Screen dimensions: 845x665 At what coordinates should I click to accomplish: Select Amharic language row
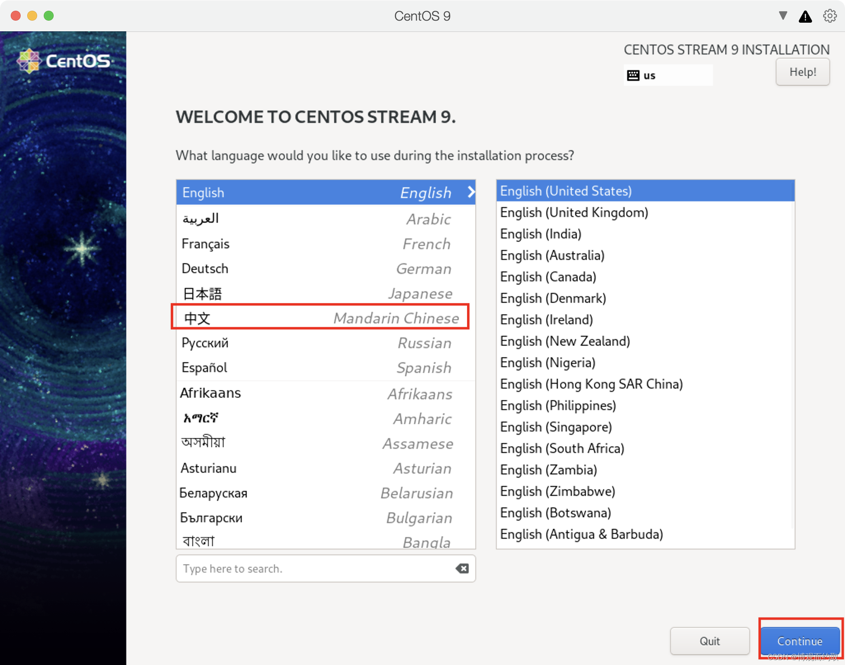click(x=326, y=418)
